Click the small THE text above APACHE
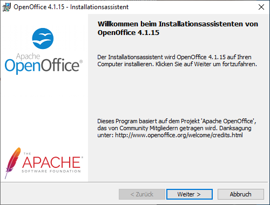 point(28,154)
